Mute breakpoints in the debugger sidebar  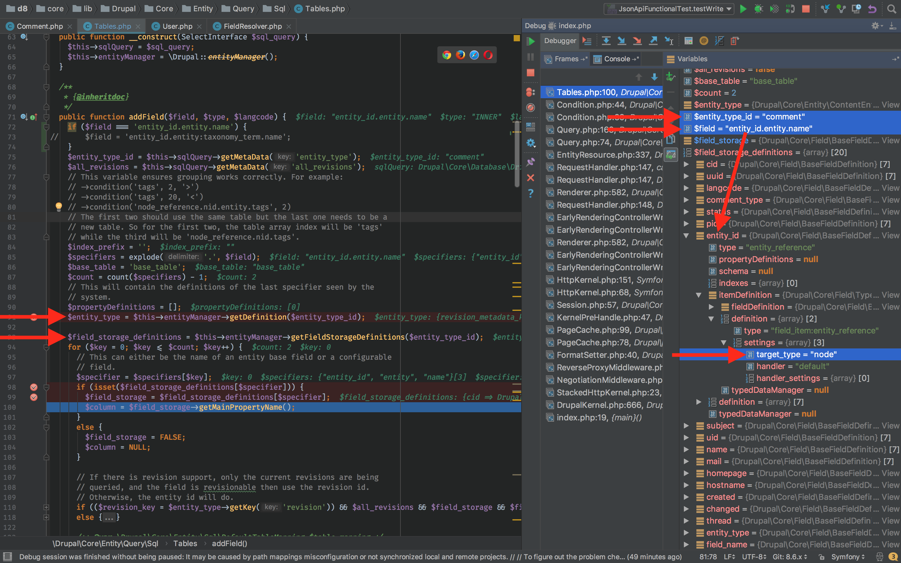[x=531, y=108]
